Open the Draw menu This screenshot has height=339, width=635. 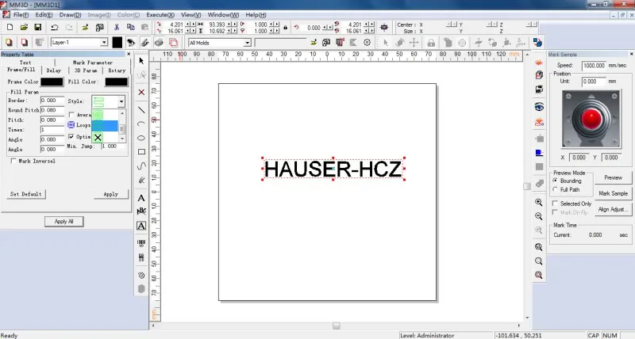[x=70, y=14]
